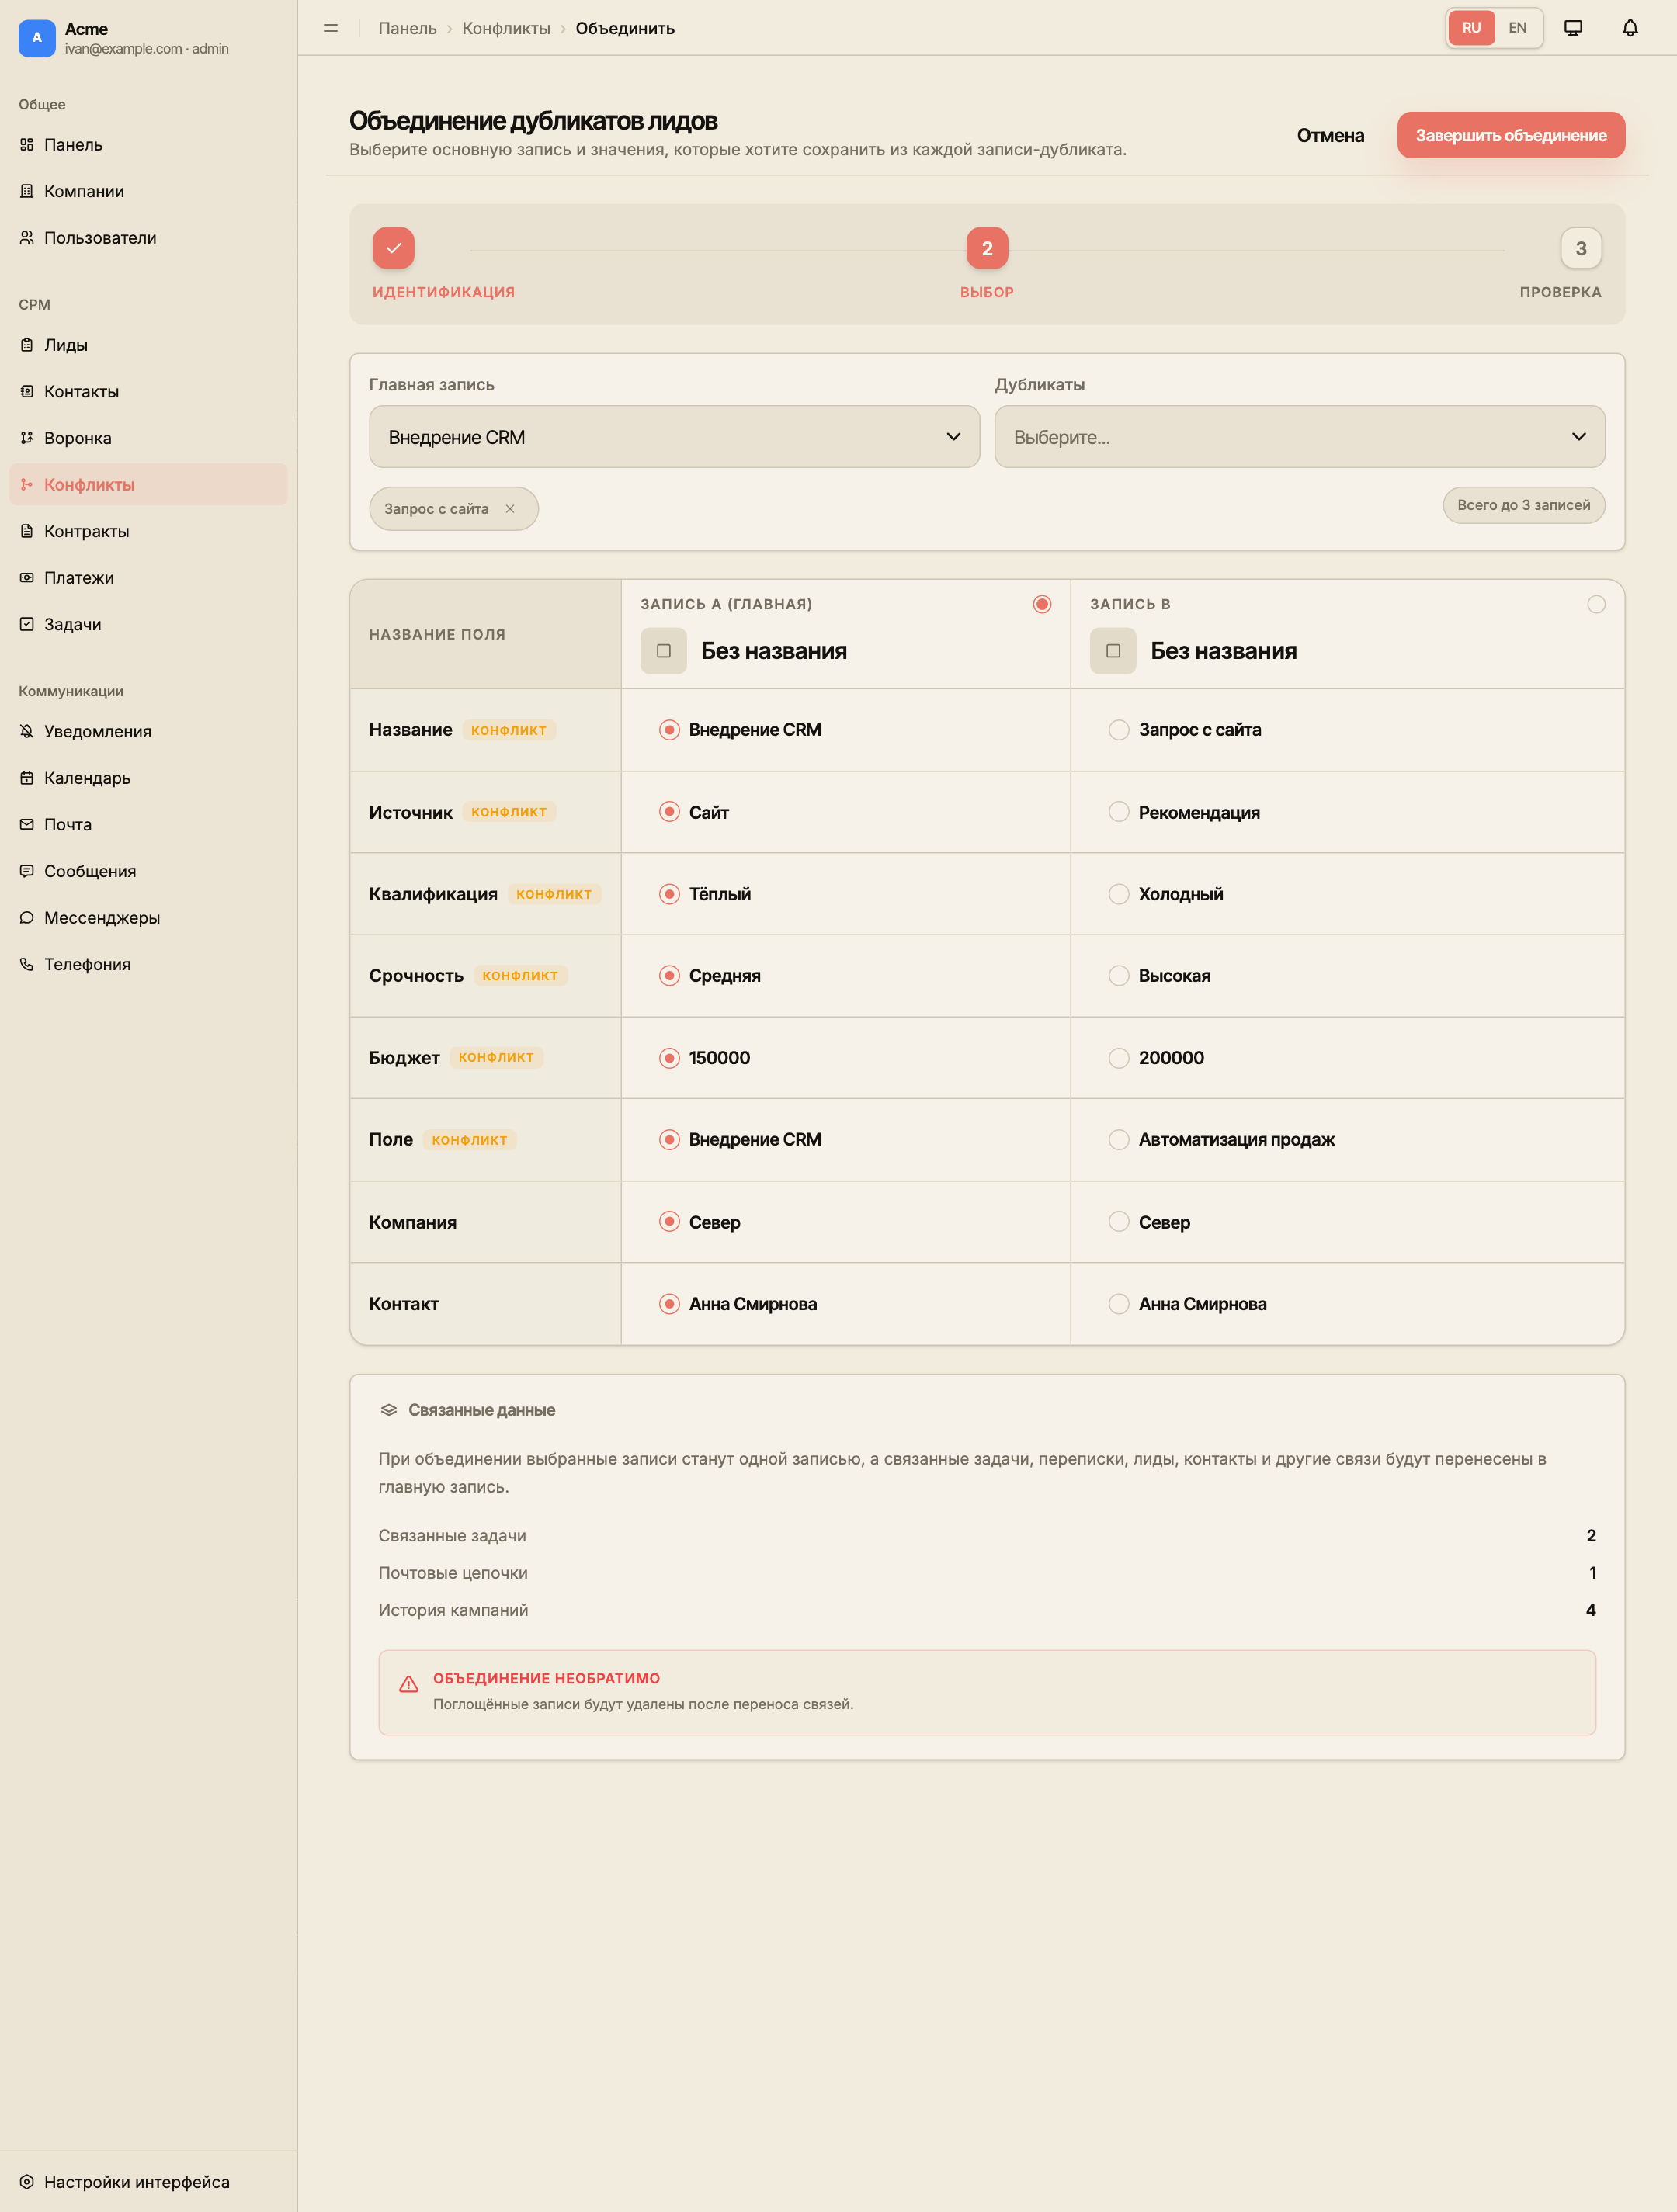The width and height of the screenshot is (1677, 2212).
Task: Choose Высокая urgency
Action: 1119,976
